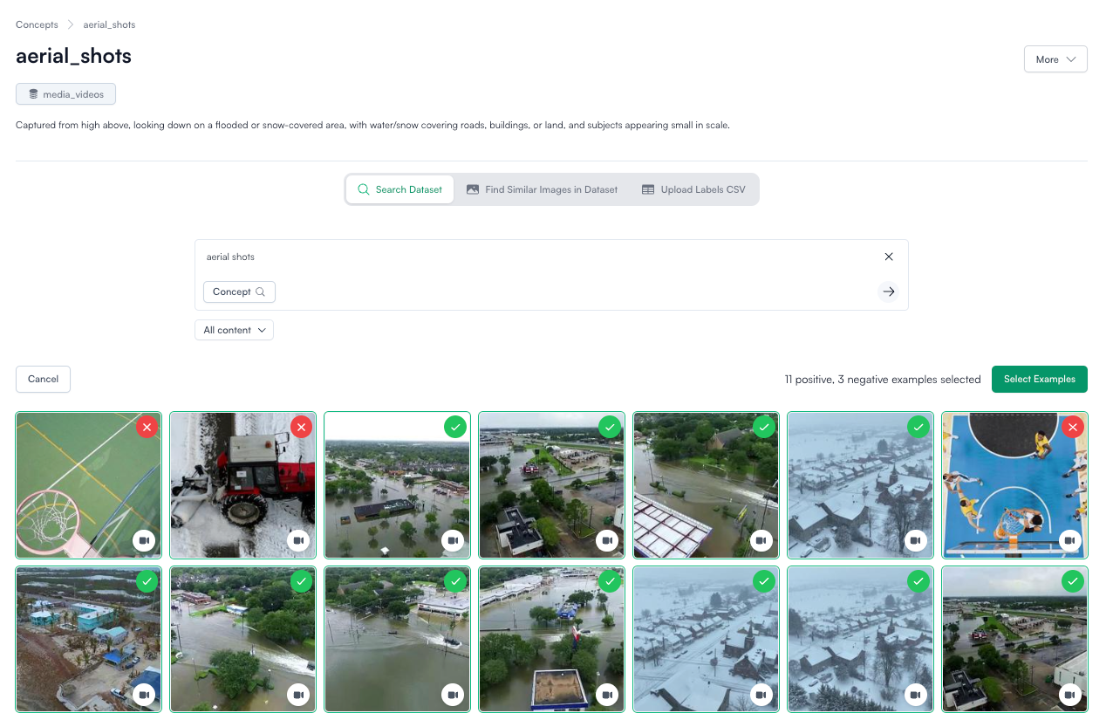1113x720 pixels.
Task: Click the video camera icon on the basketball hoop thumbnail
Action: [x=145, y=540]
